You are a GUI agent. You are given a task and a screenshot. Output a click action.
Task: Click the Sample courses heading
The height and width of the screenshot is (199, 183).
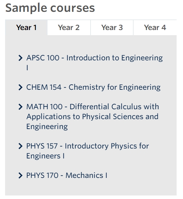pyautogui.click(x=50, y=8)
